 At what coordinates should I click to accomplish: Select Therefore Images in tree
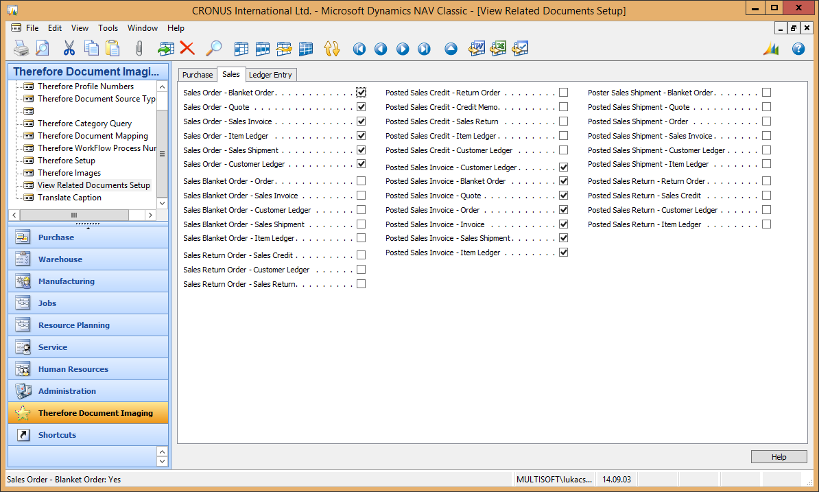pos(69,173)
